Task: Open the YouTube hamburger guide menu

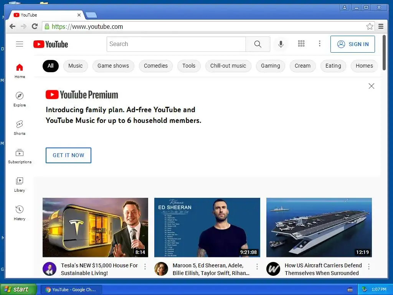Action: [x=20, y=44]
